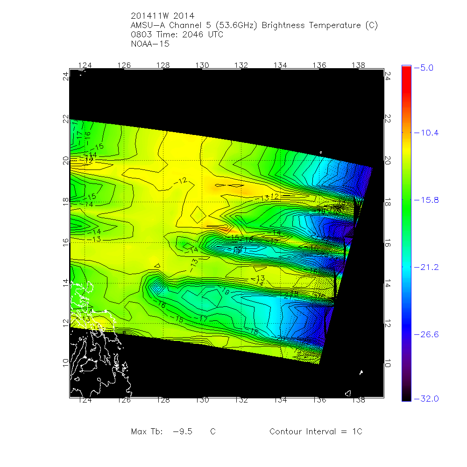Click latitude label 18 on right axis
The height and width of the screenshot is (467, 467).
click(x=388, y=202)
